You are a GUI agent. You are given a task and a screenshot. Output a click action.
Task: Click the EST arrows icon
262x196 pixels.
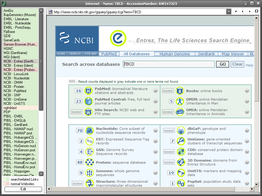coord(90,141)
